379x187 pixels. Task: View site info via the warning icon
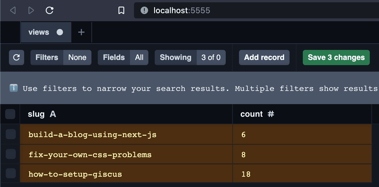(x=144, y=11)
